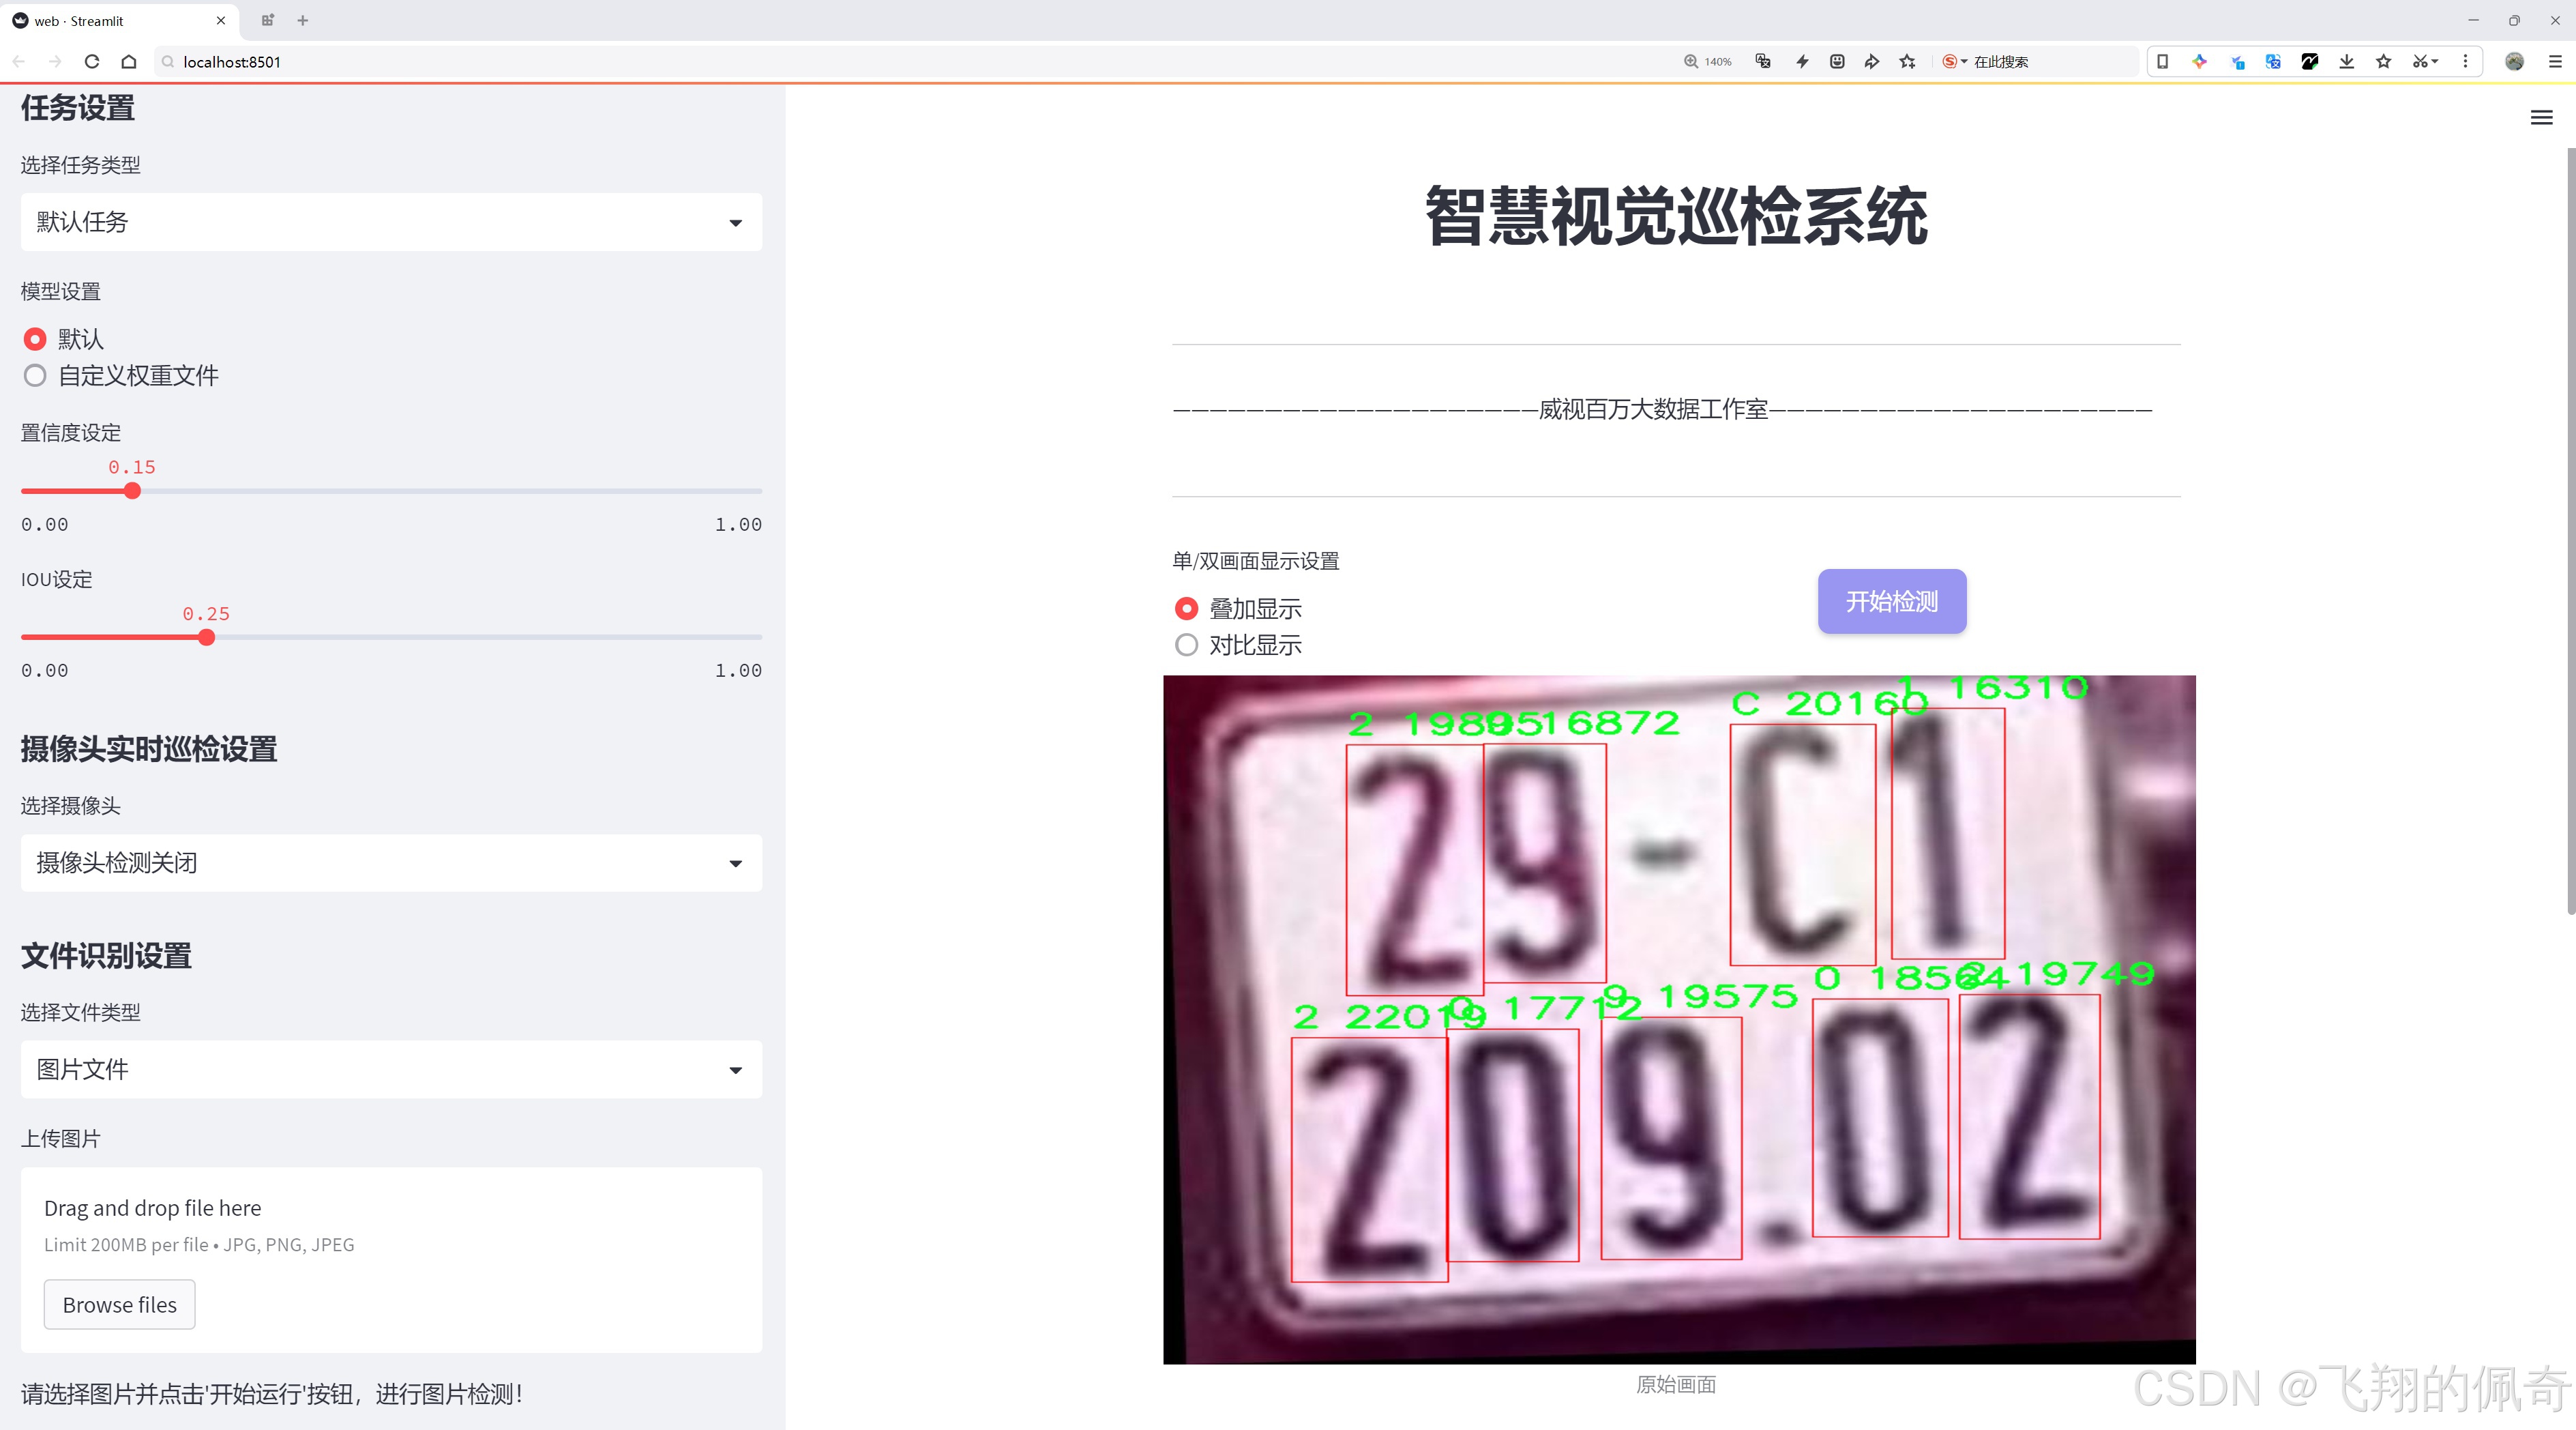
Task: Open the page translate icon in address bar
Action: 1763,62
